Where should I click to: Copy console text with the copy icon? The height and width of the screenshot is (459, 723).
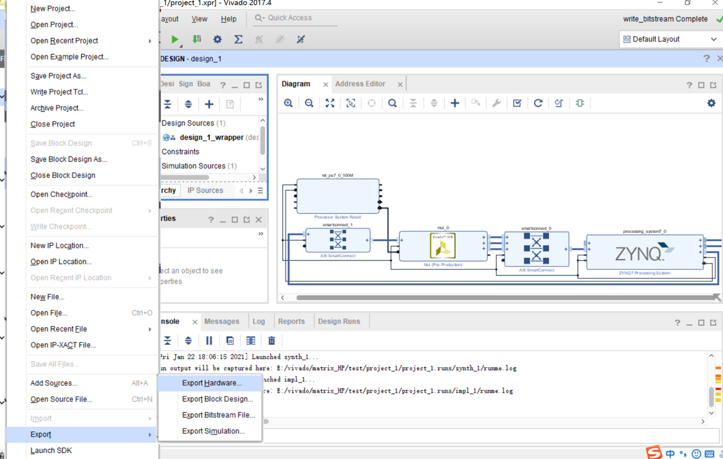coord(229,340)
